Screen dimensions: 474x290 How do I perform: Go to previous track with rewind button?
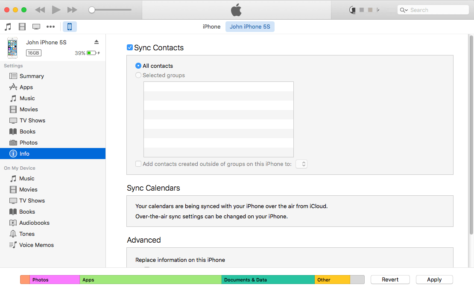click(40, 10)
